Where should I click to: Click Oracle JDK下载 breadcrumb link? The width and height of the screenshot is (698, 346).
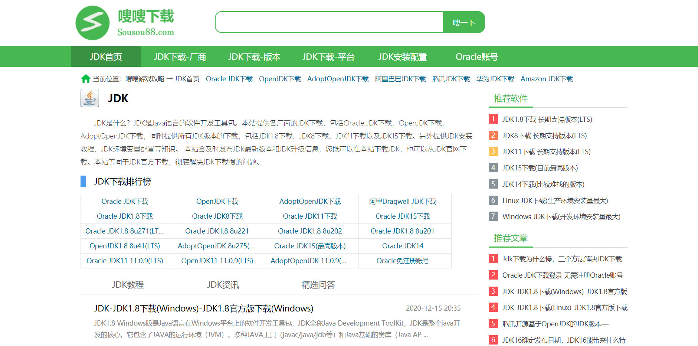(229, 79)
